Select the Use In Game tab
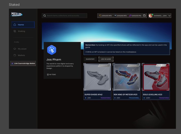 click(x=106, y=59)
